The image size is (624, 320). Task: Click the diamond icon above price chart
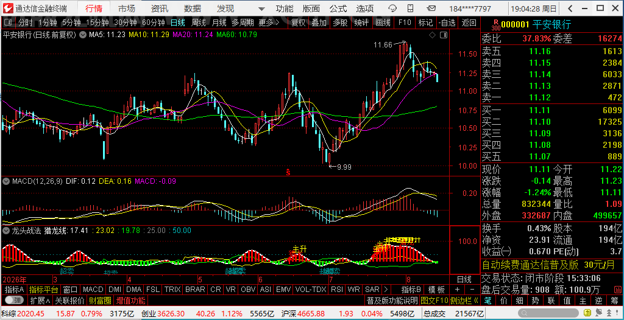click(433, 35)
